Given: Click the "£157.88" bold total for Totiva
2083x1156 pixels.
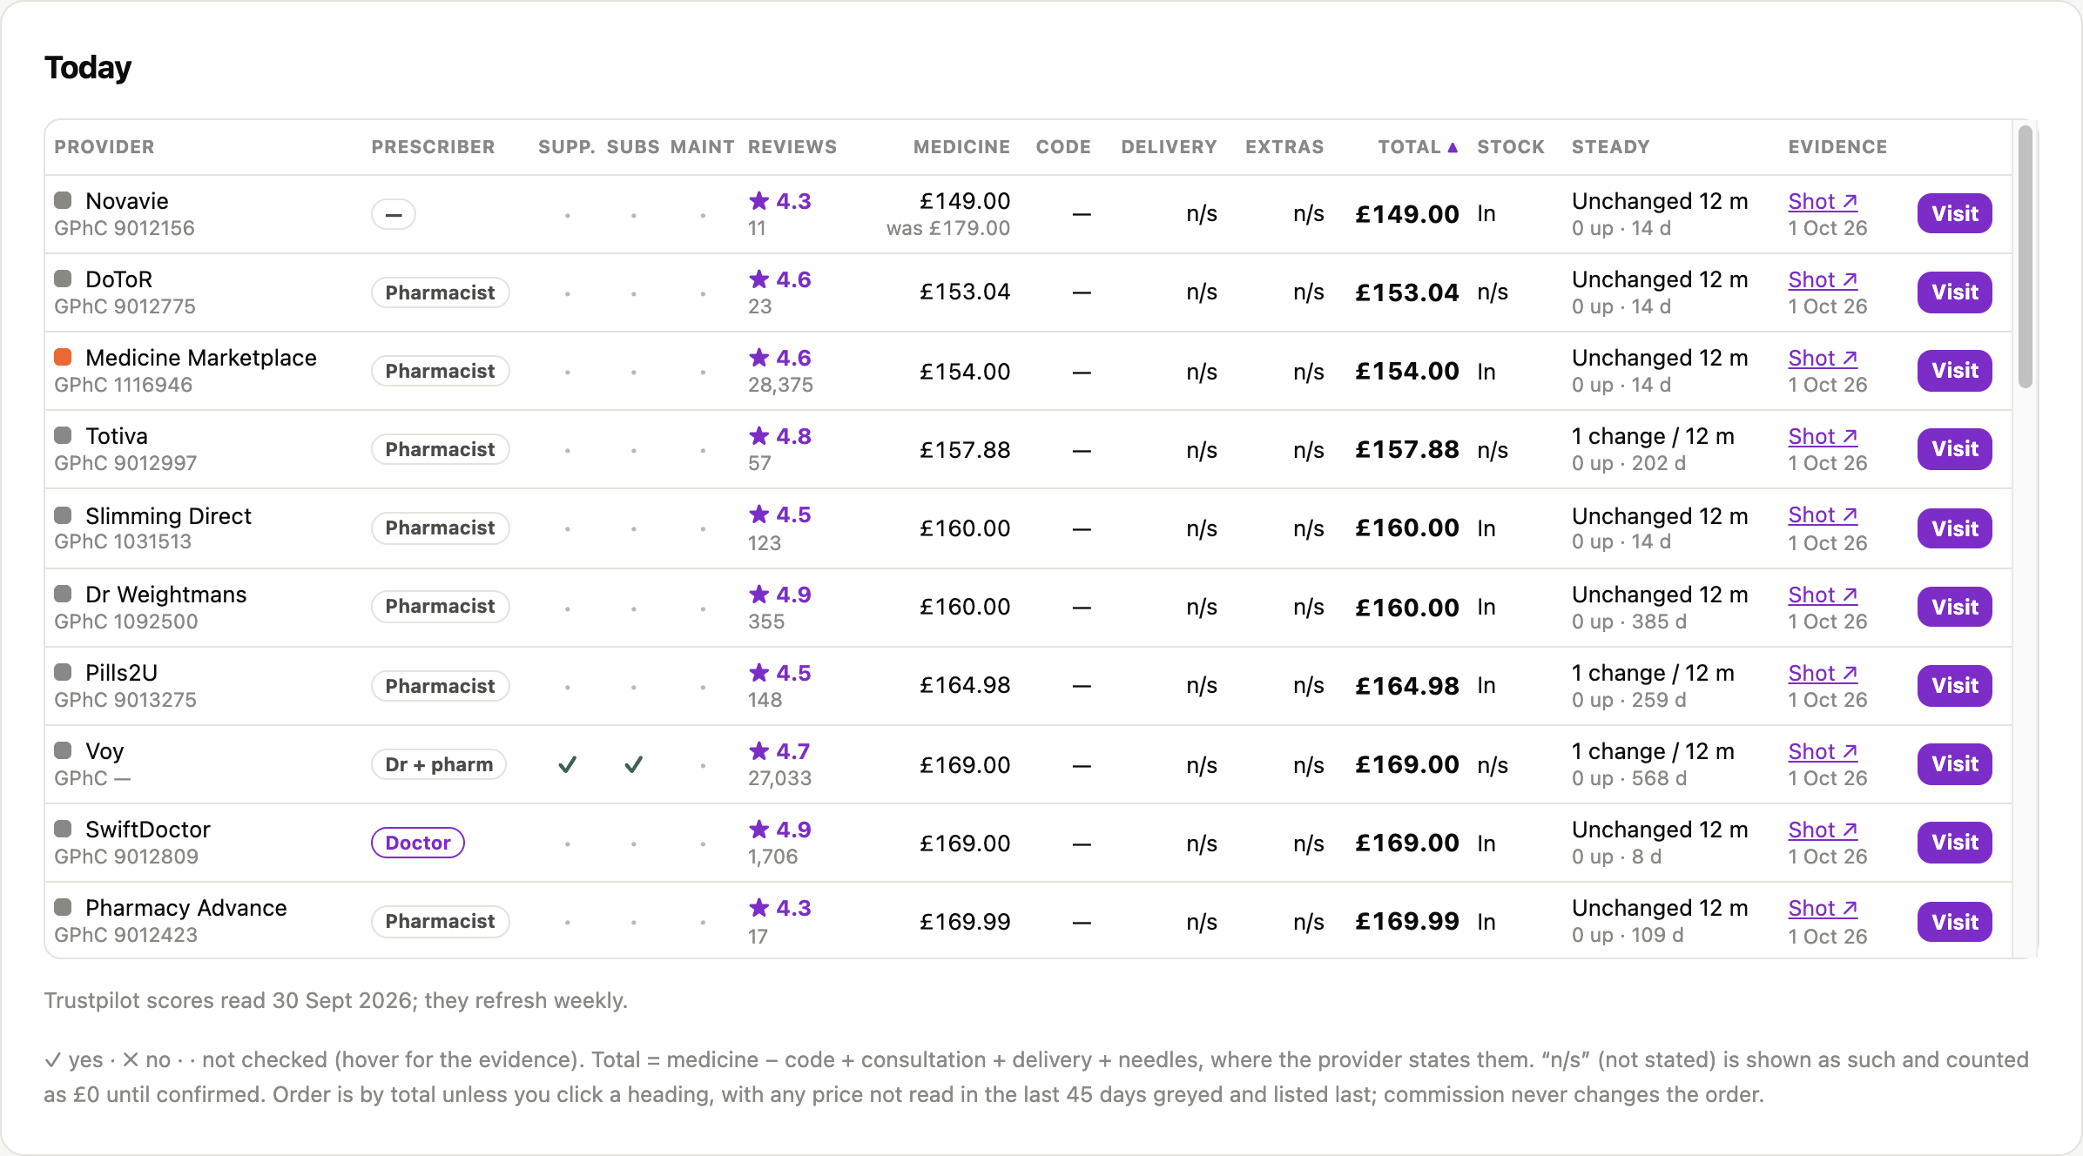Looking at the screenshot, I should pos(1407,449).
